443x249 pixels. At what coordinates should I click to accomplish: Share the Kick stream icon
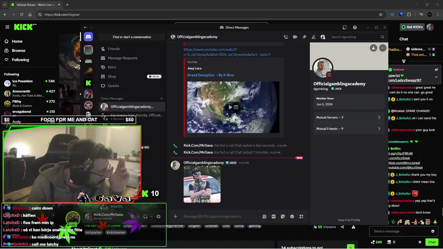point(342,227)
